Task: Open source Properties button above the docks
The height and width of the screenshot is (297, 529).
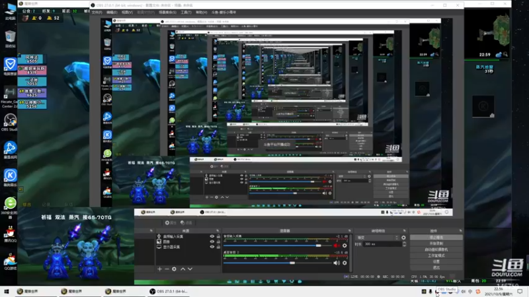Action: point(171,222)
